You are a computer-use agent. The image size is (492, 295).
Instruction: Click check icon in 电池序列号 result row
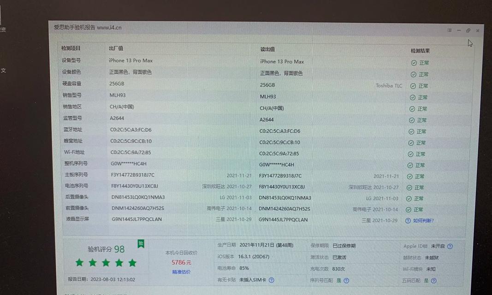[409, 188]
